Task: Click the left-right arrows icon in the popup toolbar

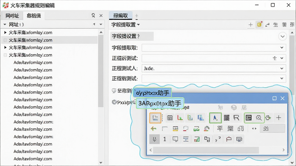Action: [x=254, y=129]
